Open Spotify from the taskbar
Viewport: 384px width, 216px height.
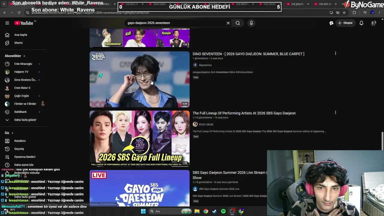click(x=223, y=211)
